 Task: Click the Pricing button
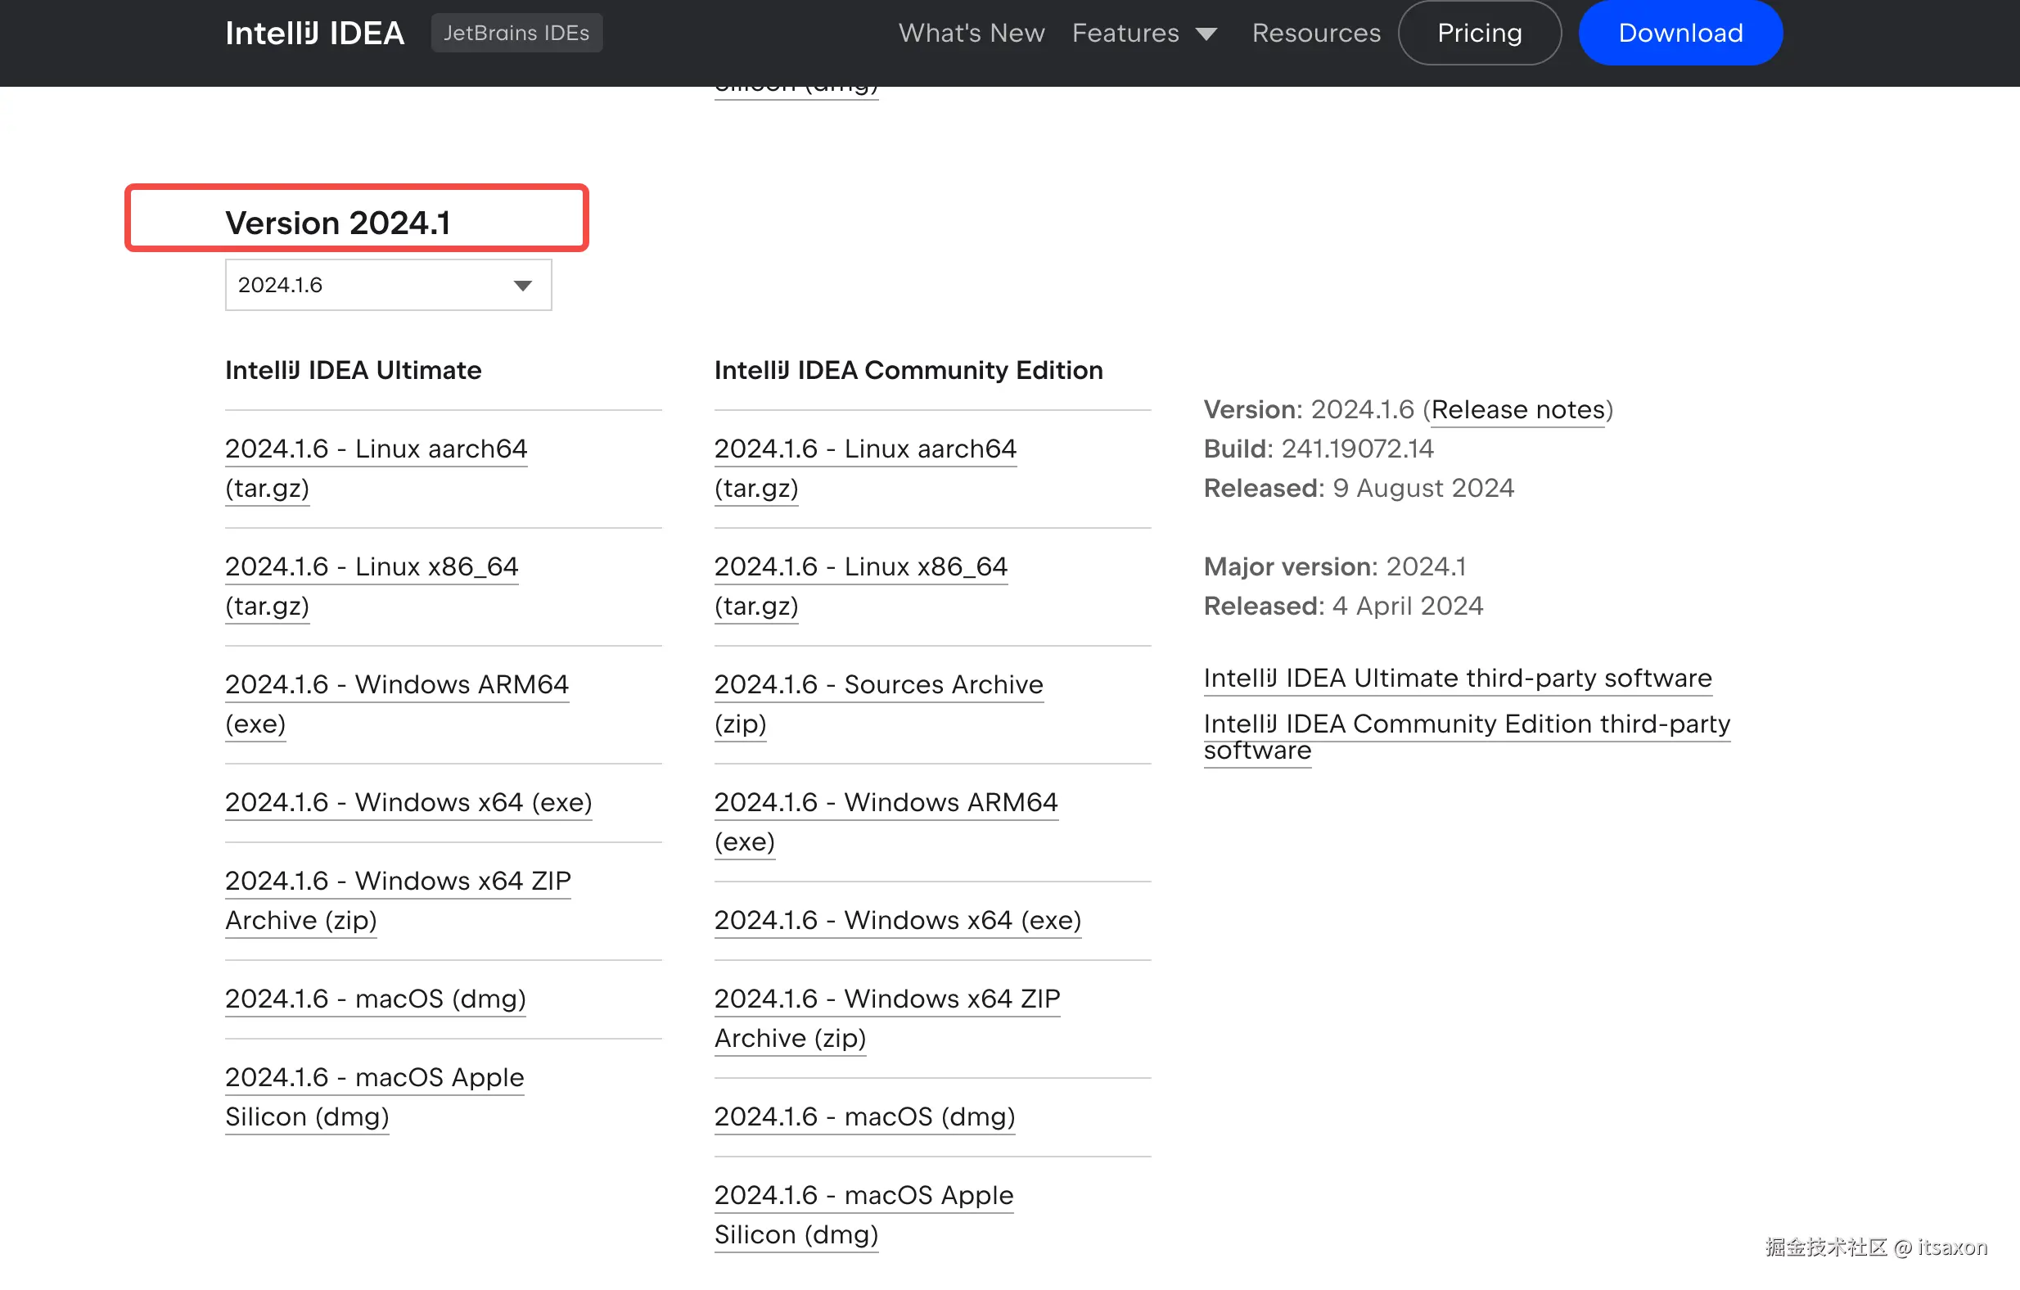(x=1479, y=33)
